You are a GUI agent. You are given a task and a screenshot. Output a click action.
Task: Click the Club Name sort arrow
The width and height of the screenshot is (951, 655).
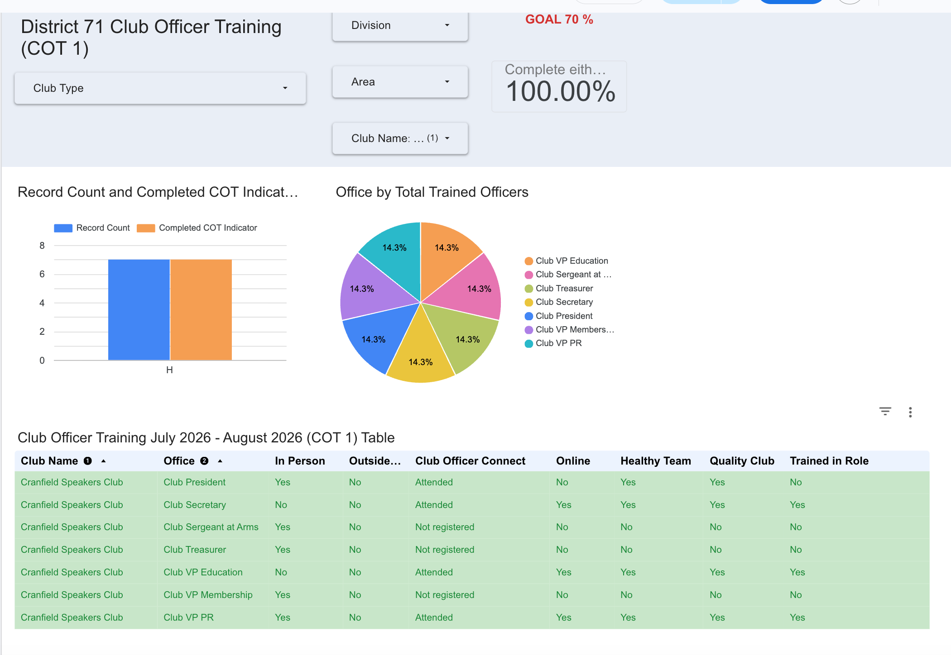103,461
